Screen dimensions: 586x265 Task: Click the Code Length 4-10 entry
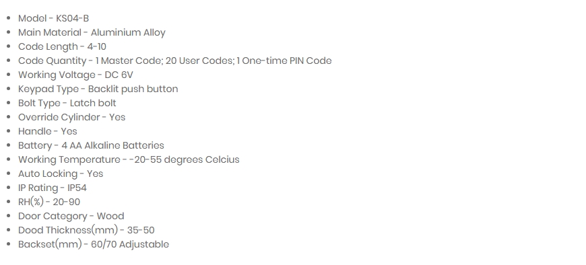[x=62, y=46]
